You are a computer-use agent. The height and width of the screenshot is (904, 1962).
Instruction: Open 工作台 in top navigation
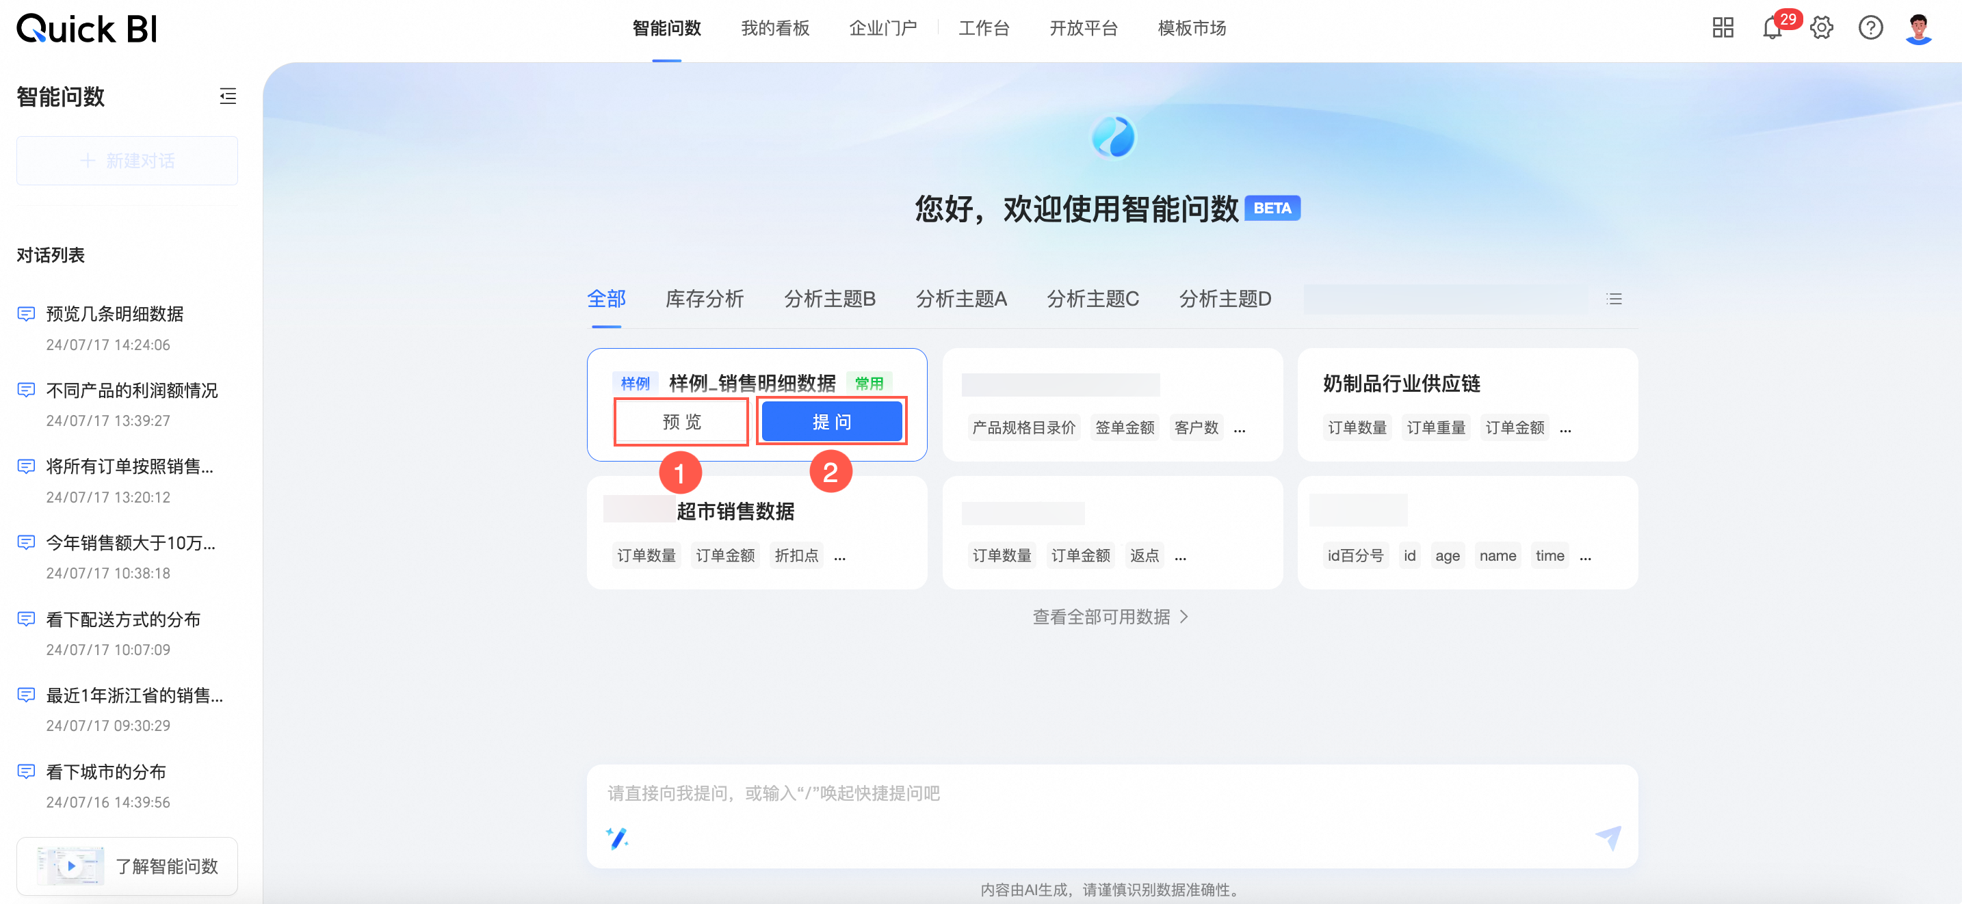click(983, 28)
